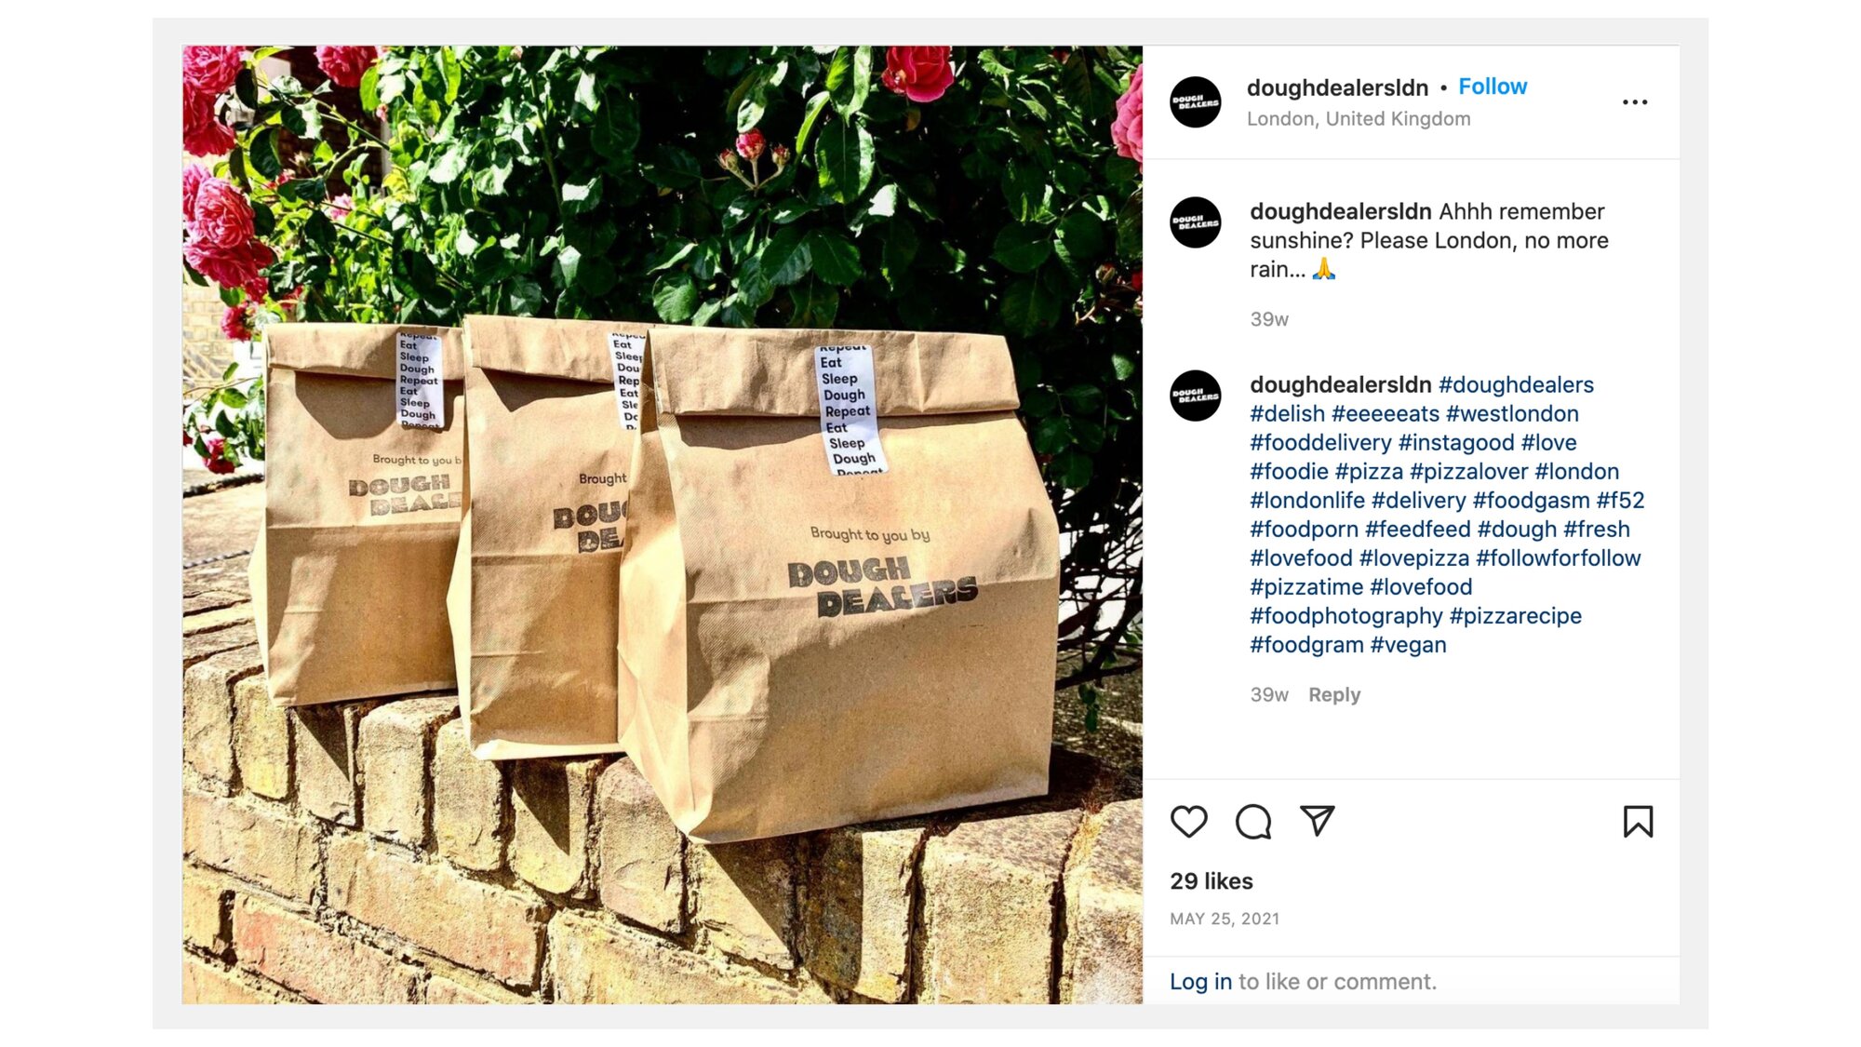The width and height of the screenshot is (1861, 1047).
Task: Share post using paper plane icon
Action: (1318, 821)
